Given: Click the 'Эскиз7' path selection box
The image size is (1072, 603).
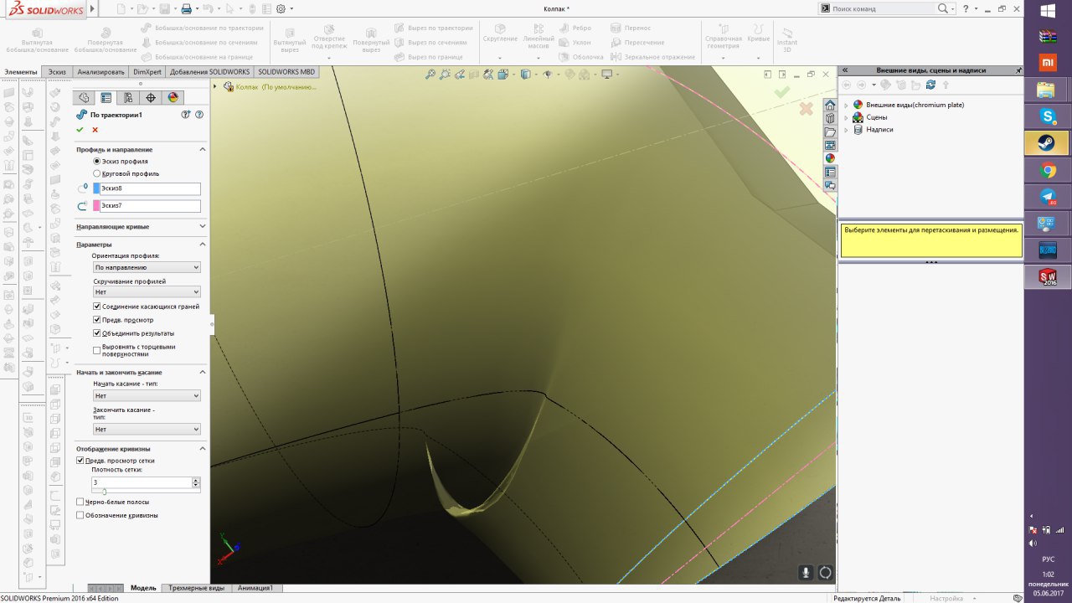Looking at the screenshot, I should pos(150,205).
